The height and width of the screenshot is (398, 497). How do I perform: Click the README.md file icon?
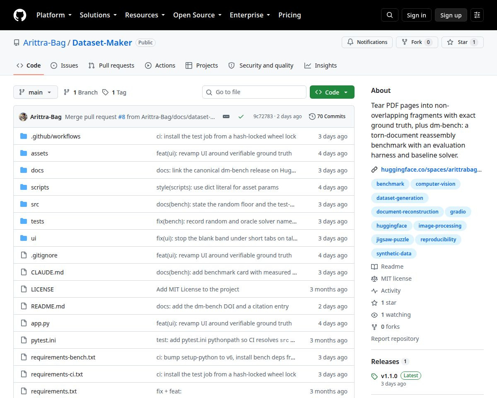pyautogui.click(x=24, y=306)
